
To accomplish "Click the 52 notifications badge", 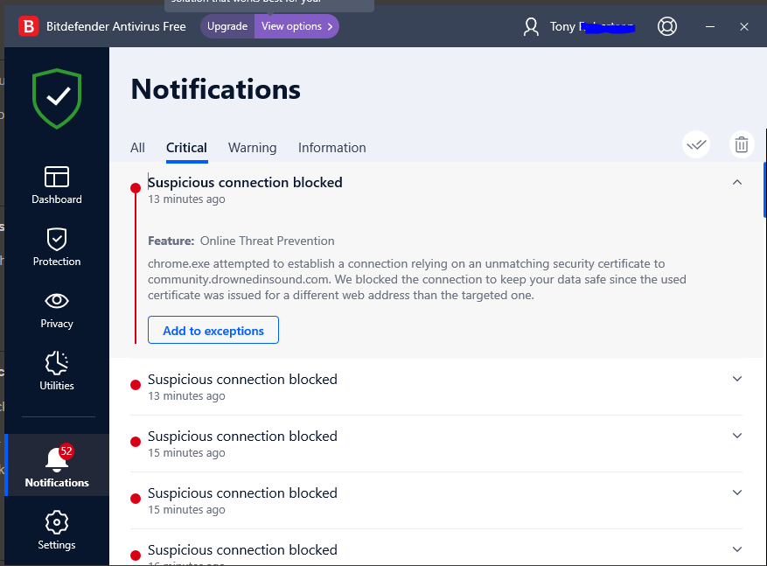I will [x=66, y=451].
